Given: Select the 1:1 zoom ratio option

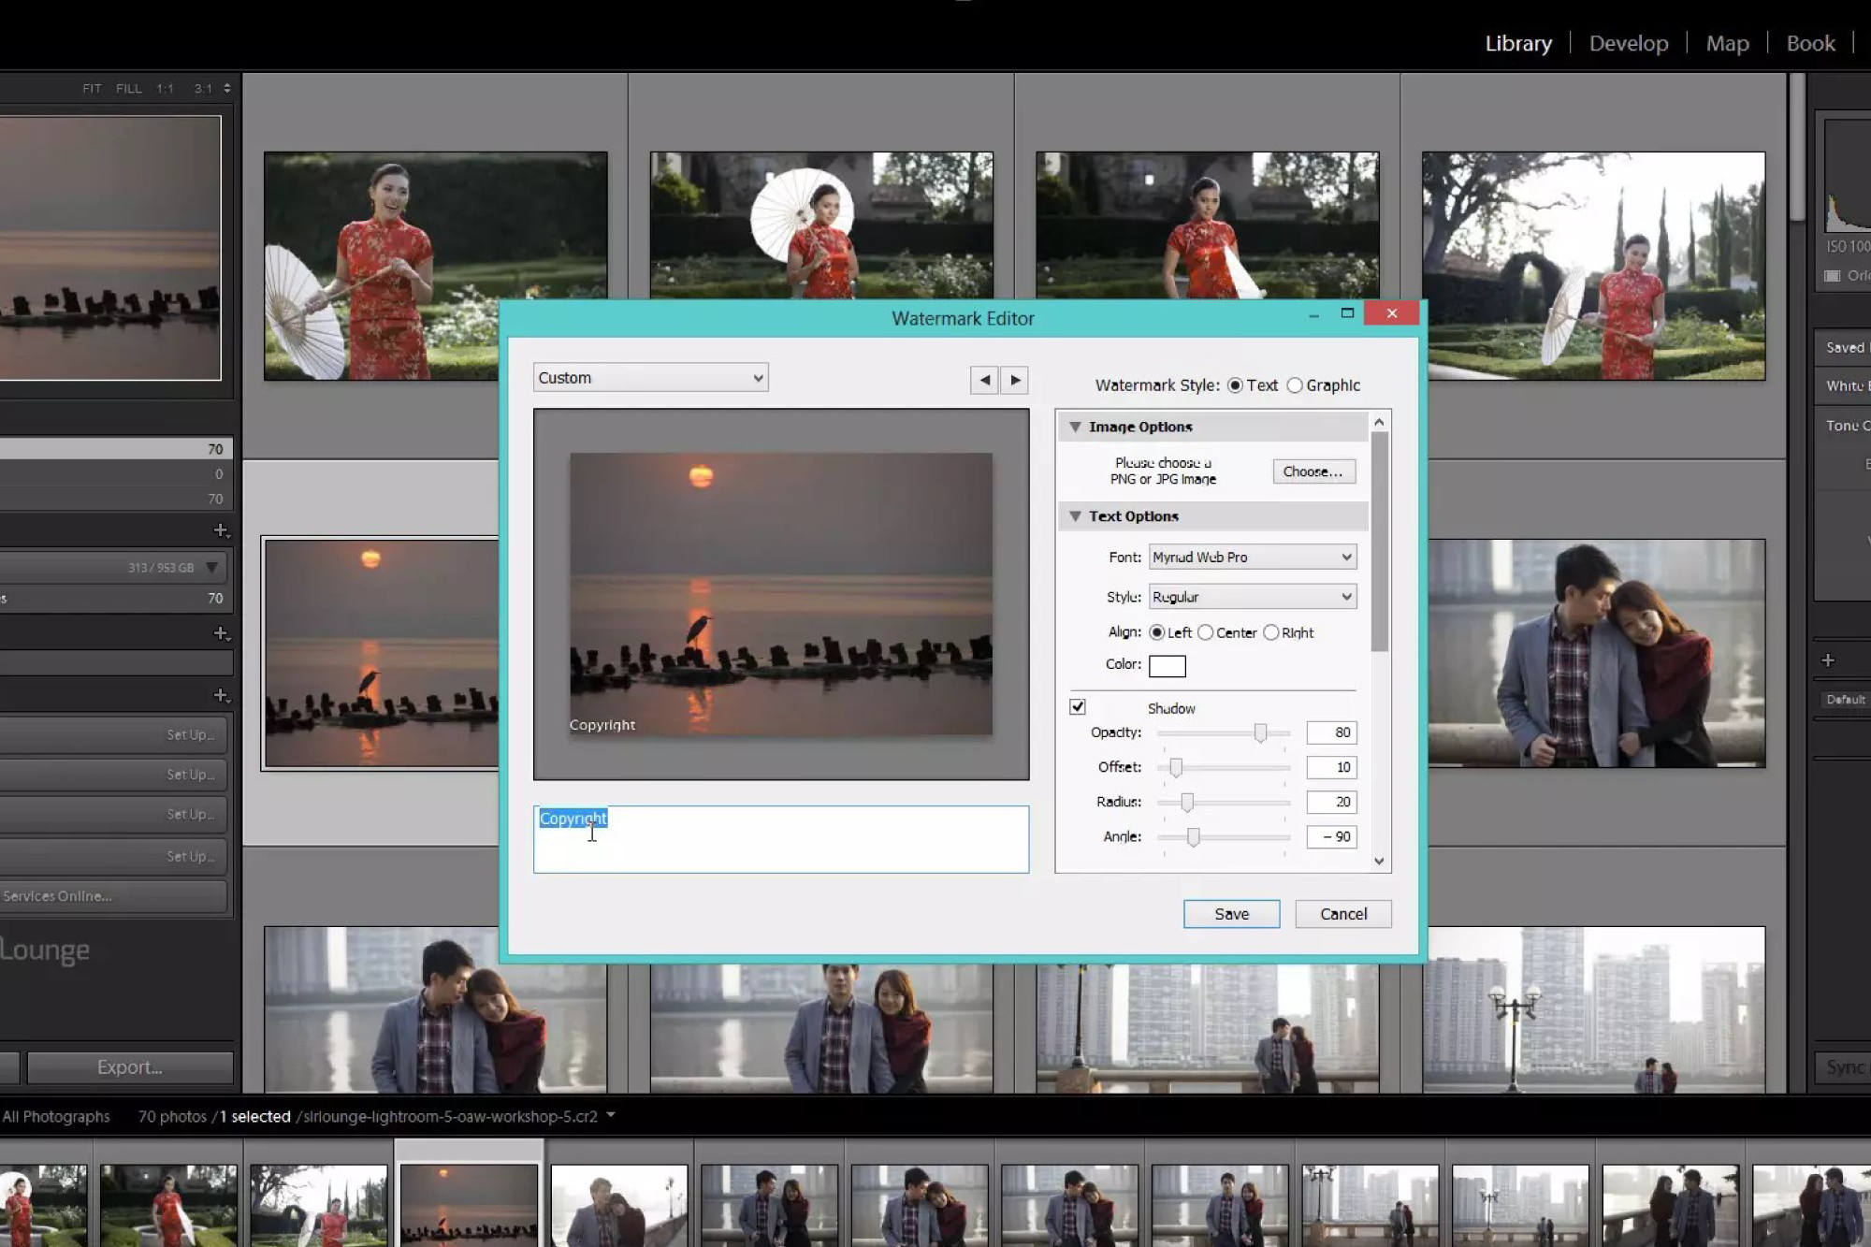Looking at the screenshot, I should click(166, 87).
